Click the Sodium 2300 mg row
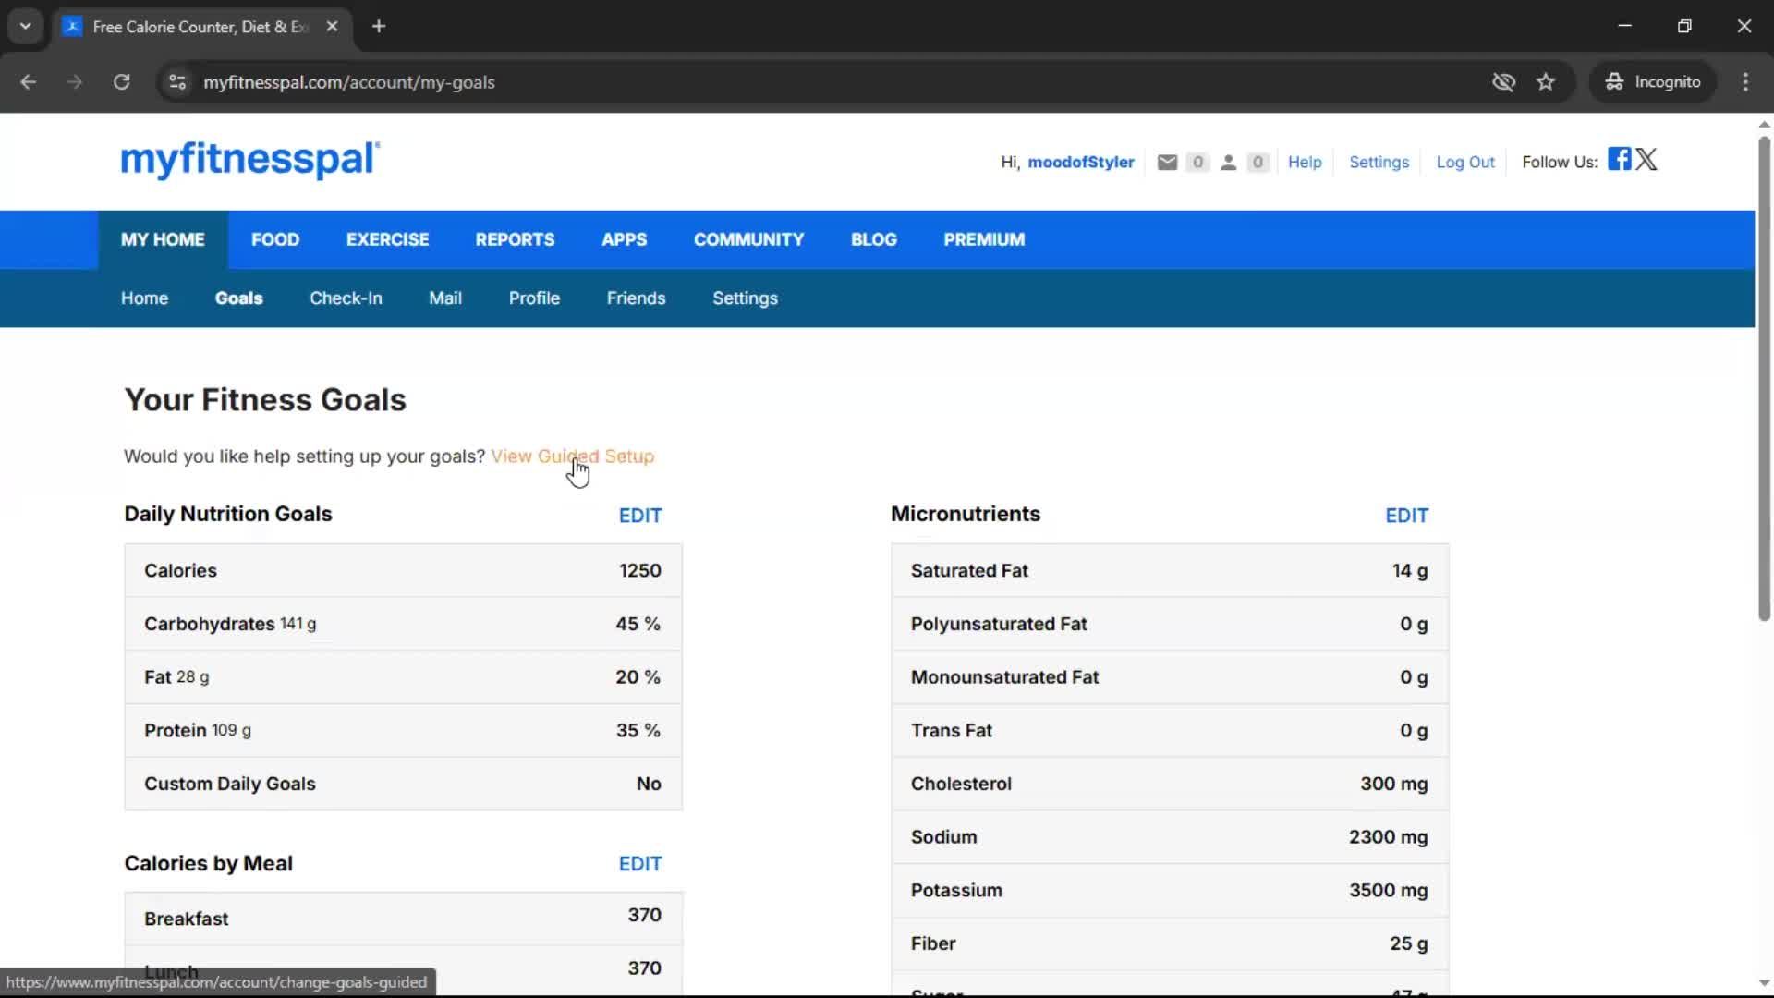The image size is (1774, 998). (1169, 837)
